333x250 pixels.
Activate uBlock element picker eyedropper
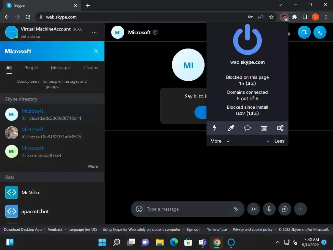click(x=231, y=128)
